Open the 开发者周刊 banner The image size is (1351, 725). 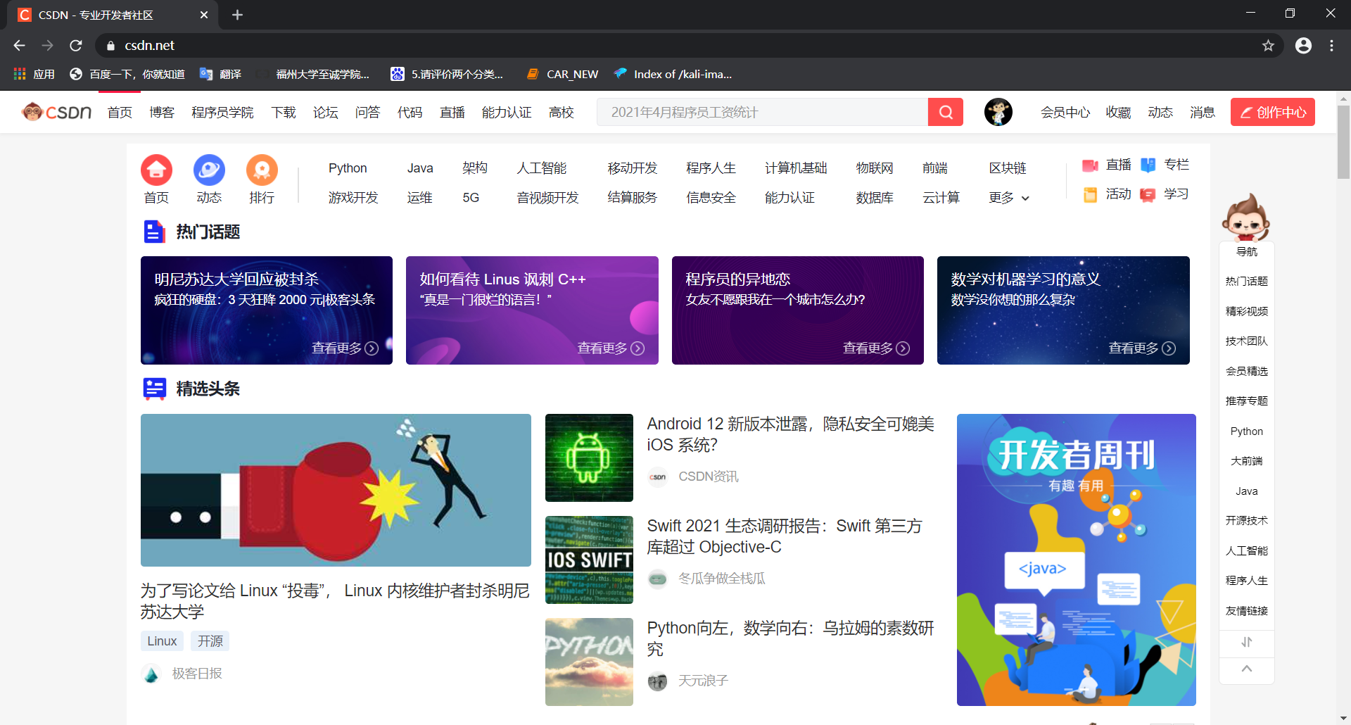tap(1077, 560)
